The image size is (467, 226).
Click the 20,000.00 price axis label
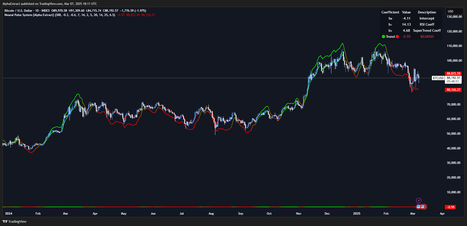click(454, 178)
